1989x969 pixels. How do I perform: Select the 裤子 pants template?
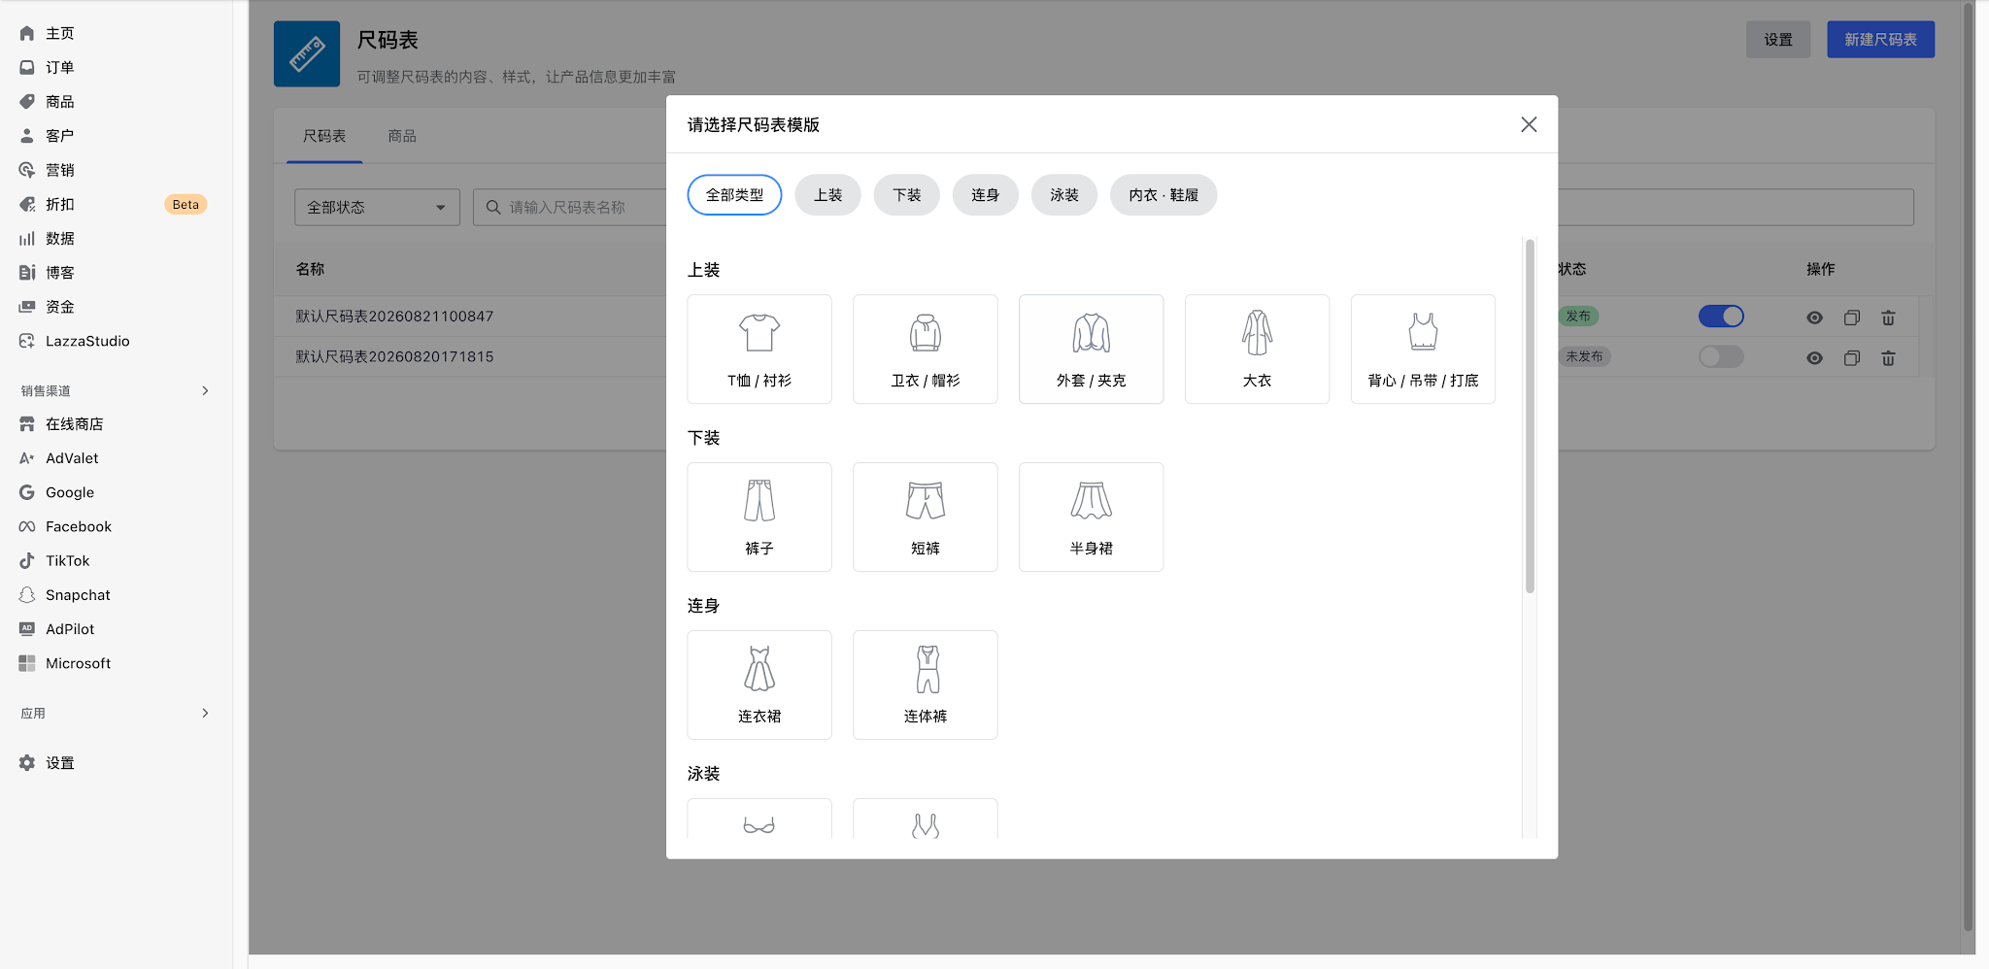pyautogui.click(x=759, y=518)
